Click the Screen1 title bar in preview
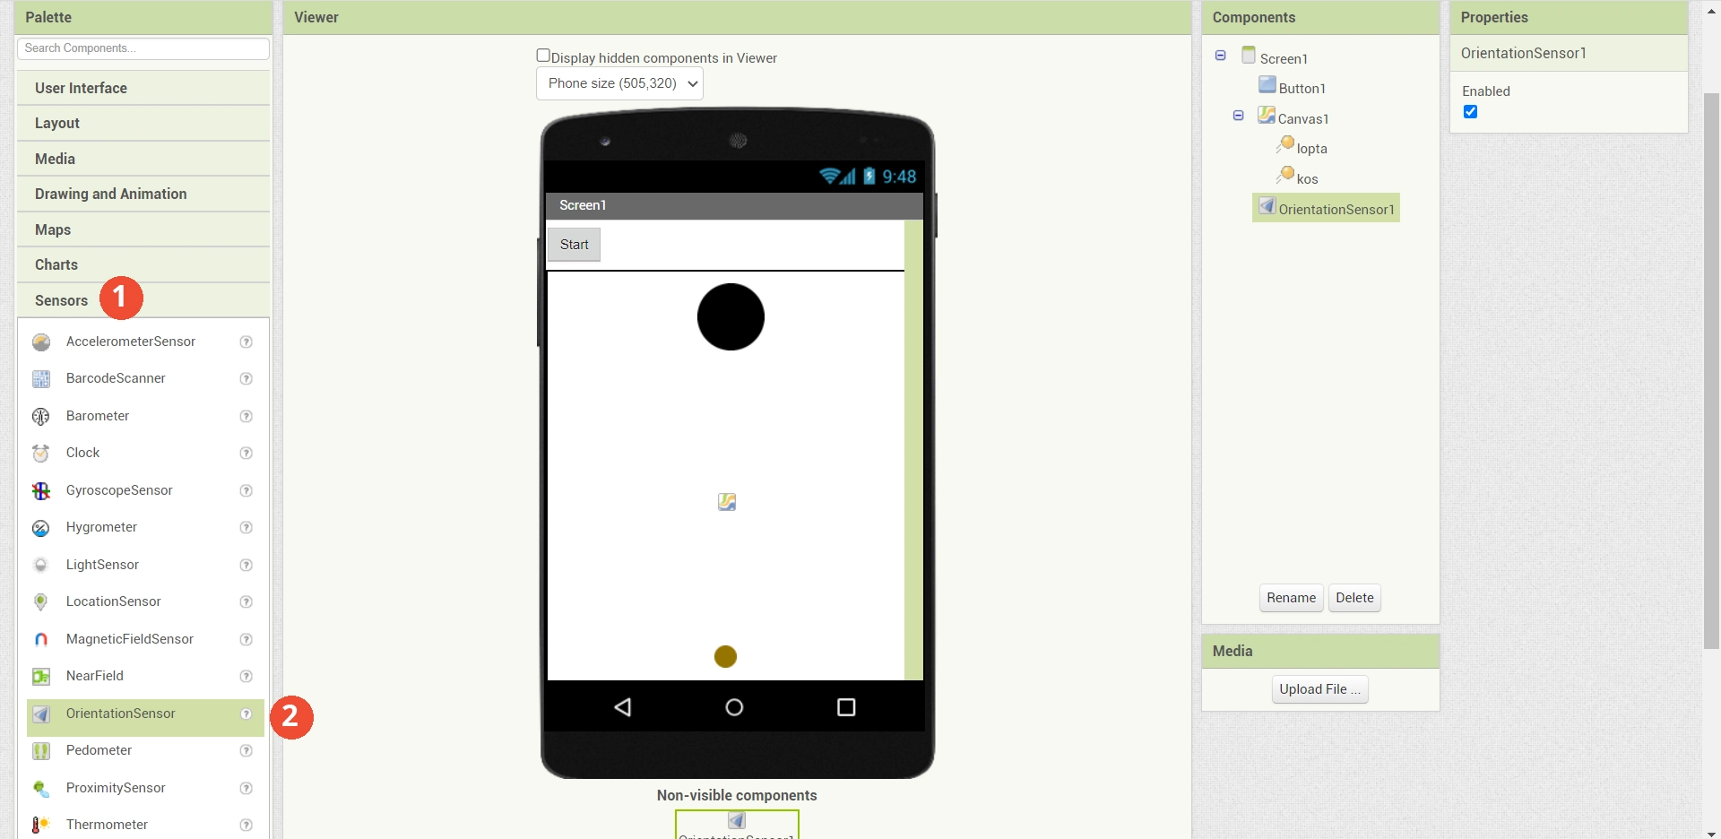 734,205
